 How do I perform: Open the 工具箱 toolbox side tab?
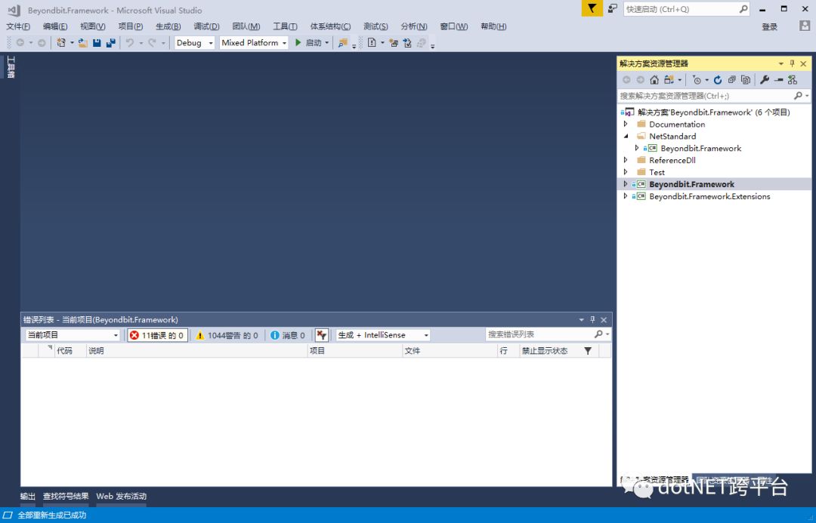pos(11,67)
